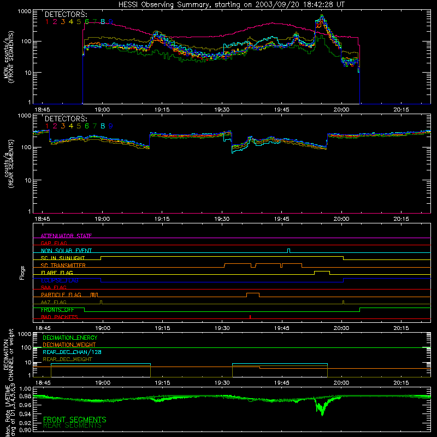The image size is (437, 437).
Task: Click 19:15 tick under decimation plot
Action: 162,383
